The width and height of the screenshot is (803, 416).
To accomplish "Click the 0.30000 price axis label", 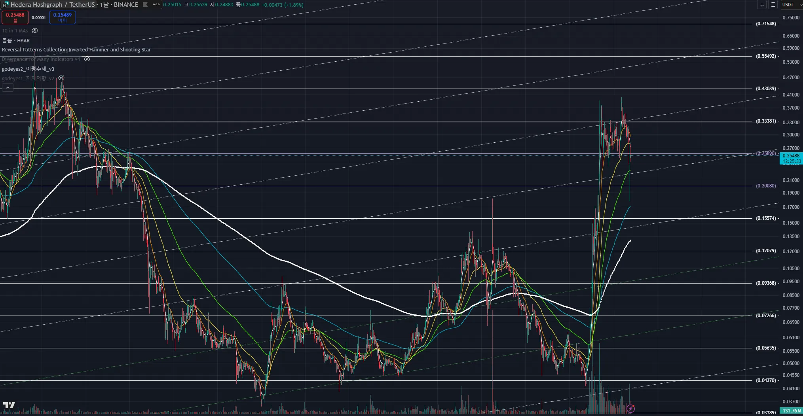I will 791,135.
